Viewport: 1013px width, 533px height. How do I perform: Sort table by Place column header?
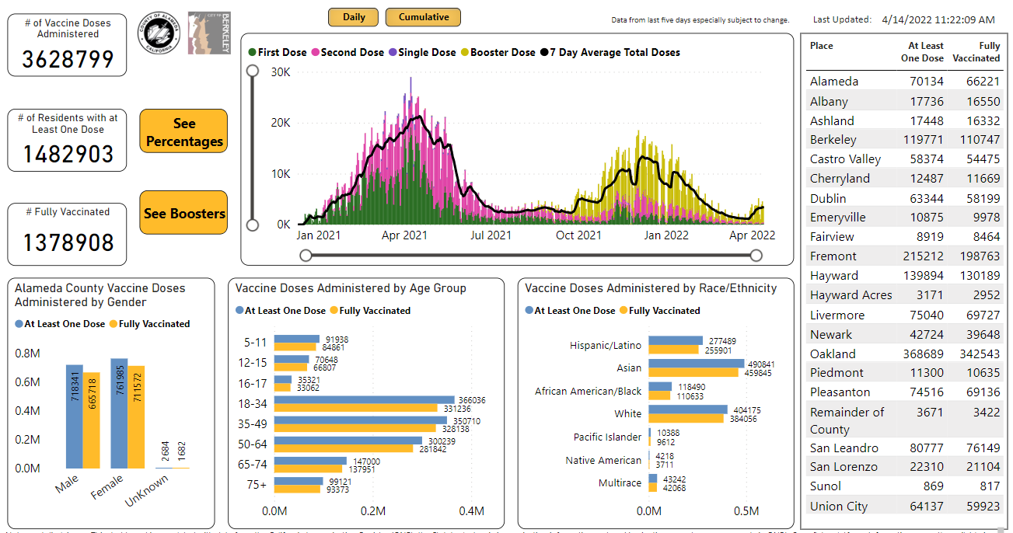pos(822,46)
